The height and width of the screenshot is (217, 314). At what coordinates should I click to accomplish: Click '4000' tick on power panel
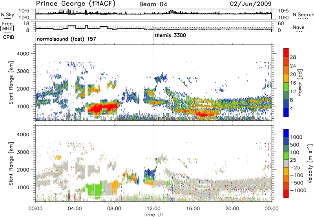point(23,54)
